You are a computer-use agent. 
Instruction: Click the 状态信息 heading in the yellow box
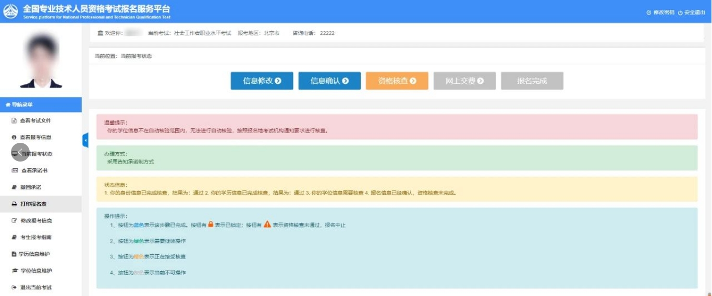coord(116,185)
